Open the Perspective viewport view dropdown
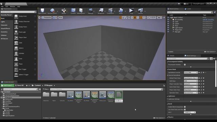This screenshot has height=122, width=217. (46, 18)
